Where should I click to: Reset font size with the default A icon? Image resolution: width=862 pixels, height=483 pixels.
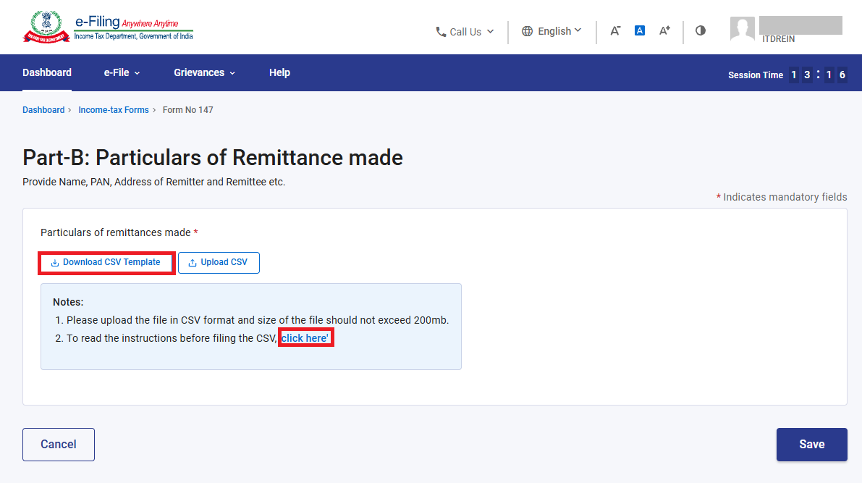pos(639,31)
